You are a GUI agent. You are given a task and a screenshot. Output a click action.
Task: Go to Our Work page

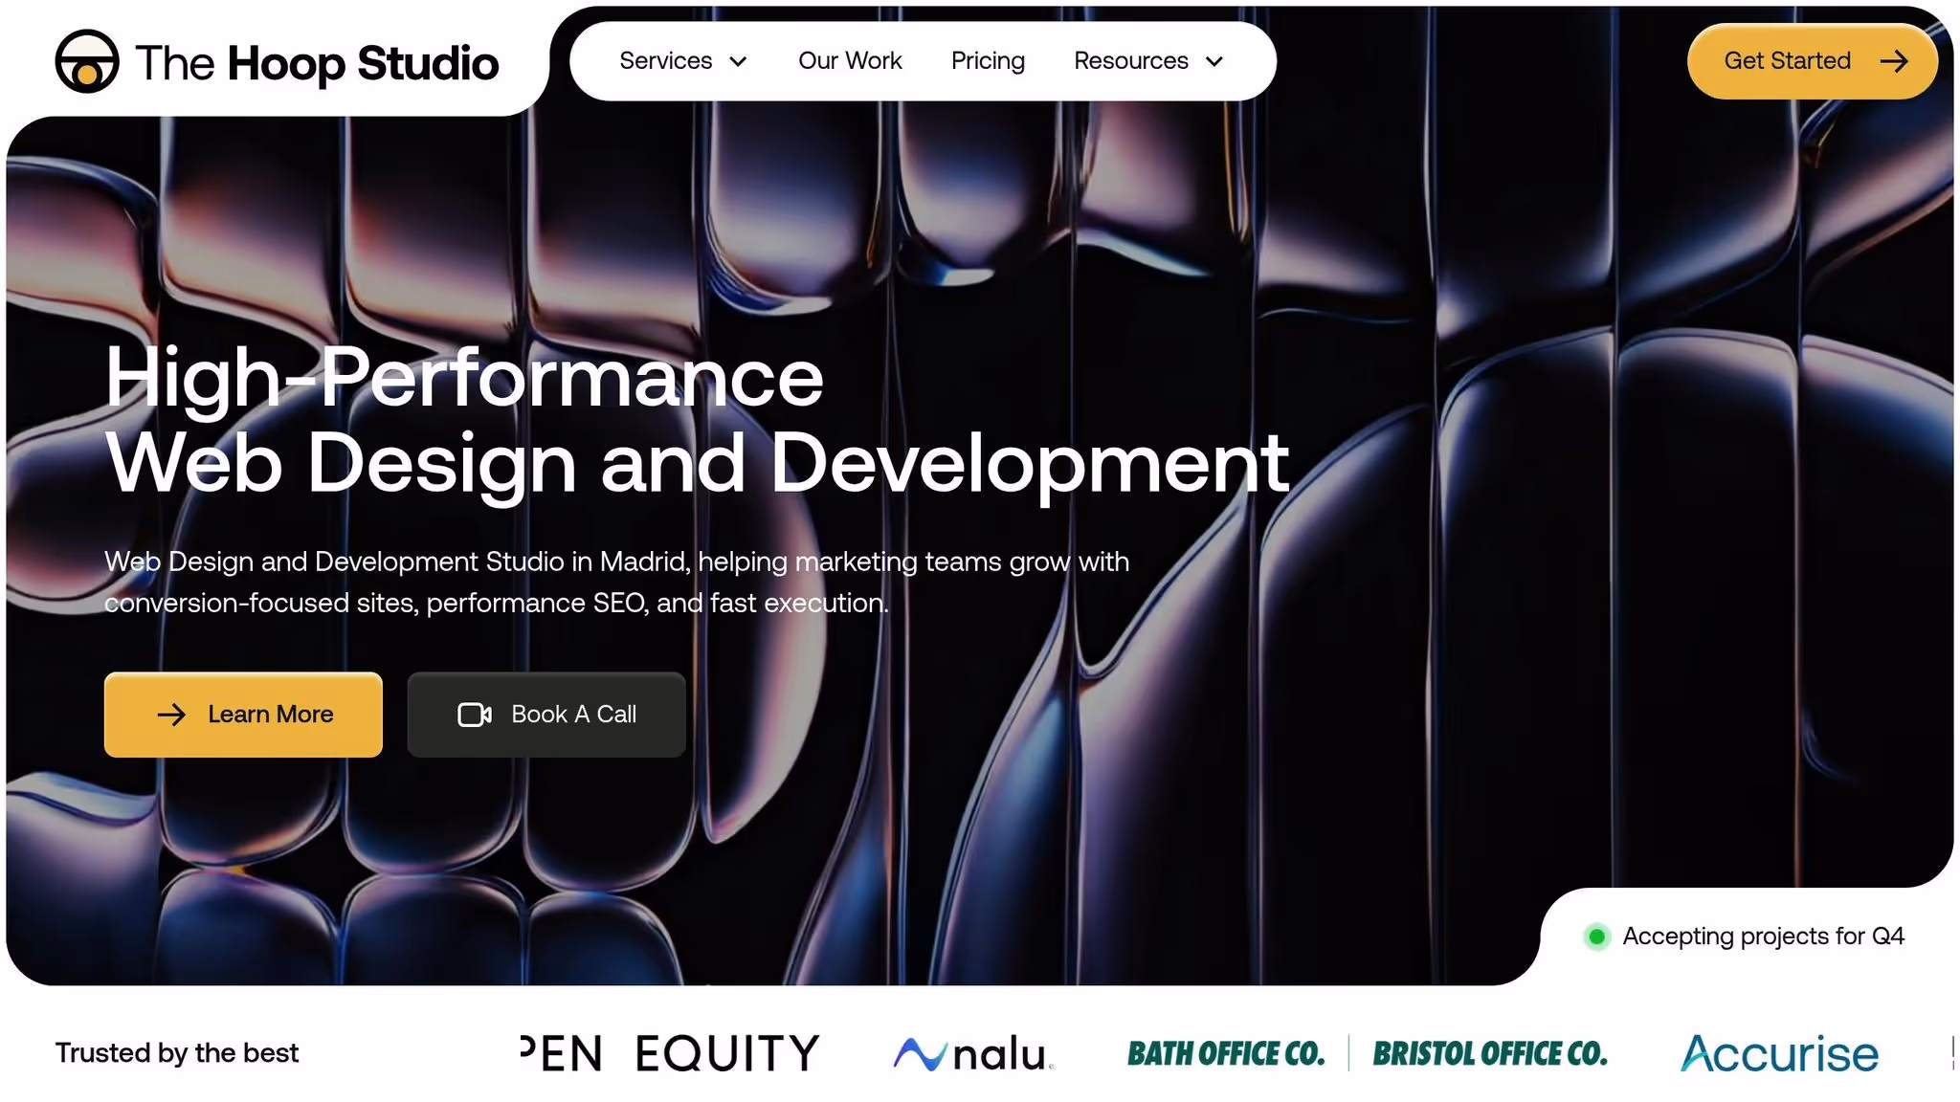click(850, 61)
